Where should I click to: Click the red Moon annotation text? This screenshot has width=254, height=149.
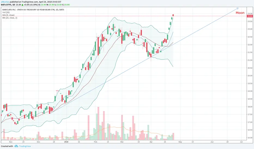(x=240, y=13)
